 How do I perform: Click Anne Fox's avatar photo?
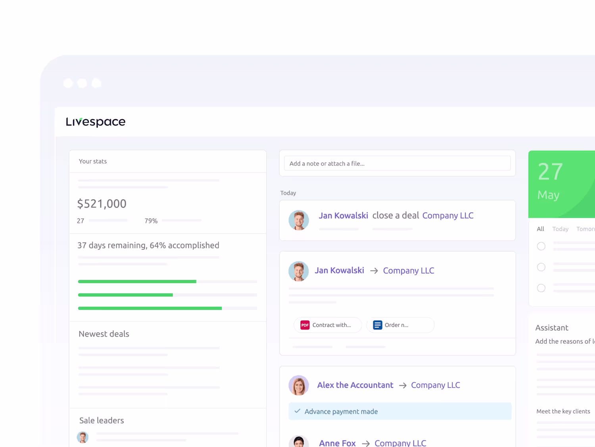click(299, 441)
